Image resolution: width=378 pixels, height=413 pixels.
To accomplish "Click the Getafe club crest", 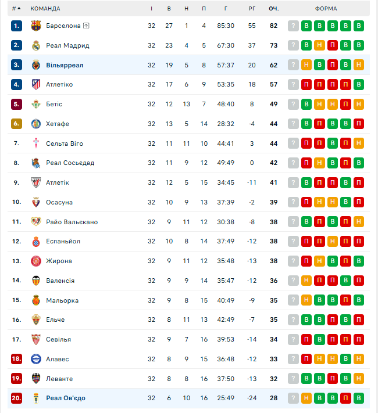I will [x=36, y=124].
